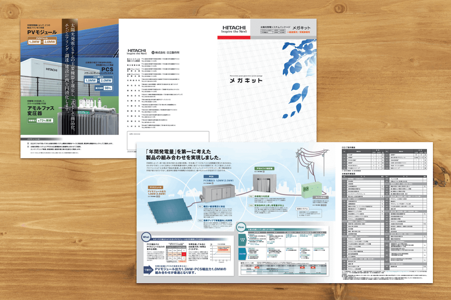Image resolution: width=451 pixels, height=300 pixels.
Task: Click the round "Flow" badge on the spread
Action: (241, 227)
